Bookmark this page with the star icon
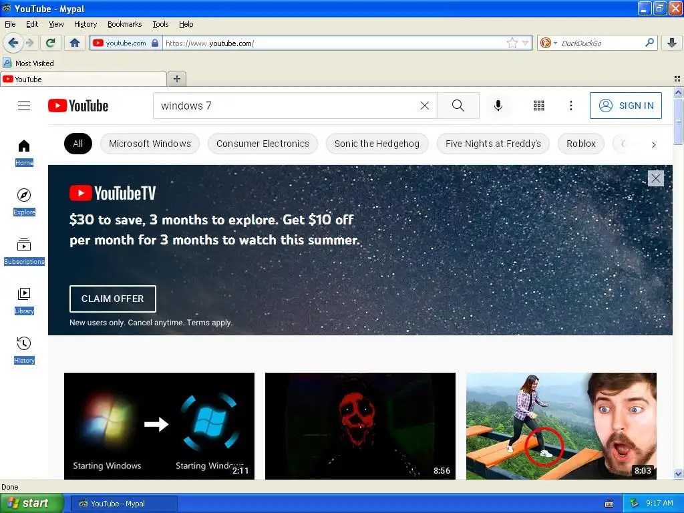 (512, 43)
